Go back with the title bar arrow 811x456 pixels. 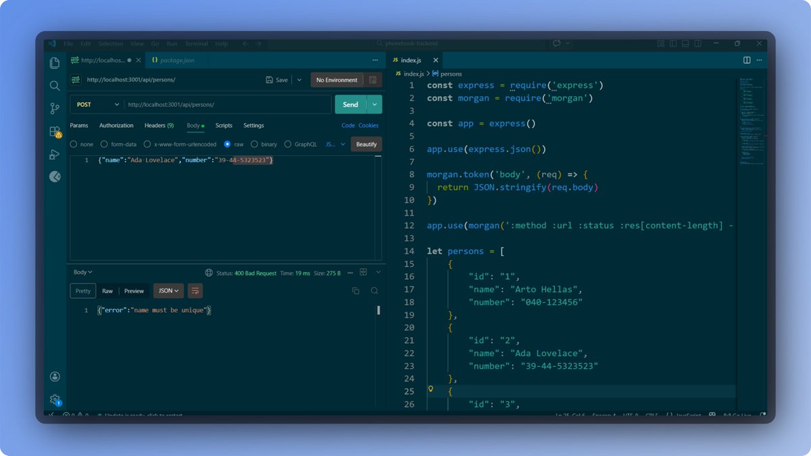coord(245,44)
